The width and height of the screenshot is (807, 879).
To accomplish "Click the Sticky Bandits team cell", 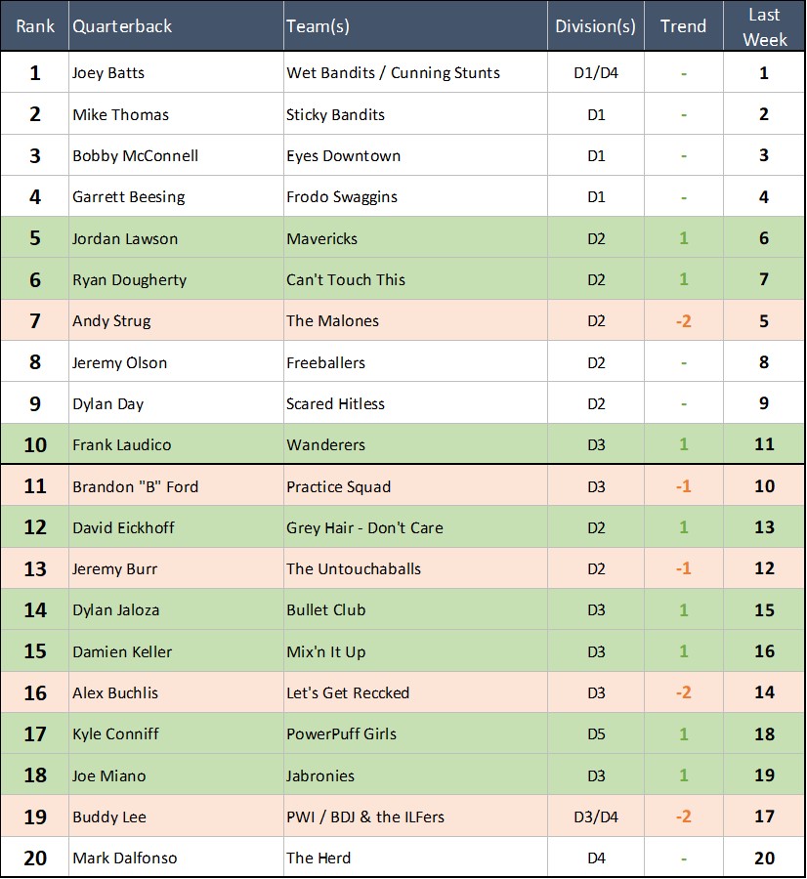I will click(335, 114).
